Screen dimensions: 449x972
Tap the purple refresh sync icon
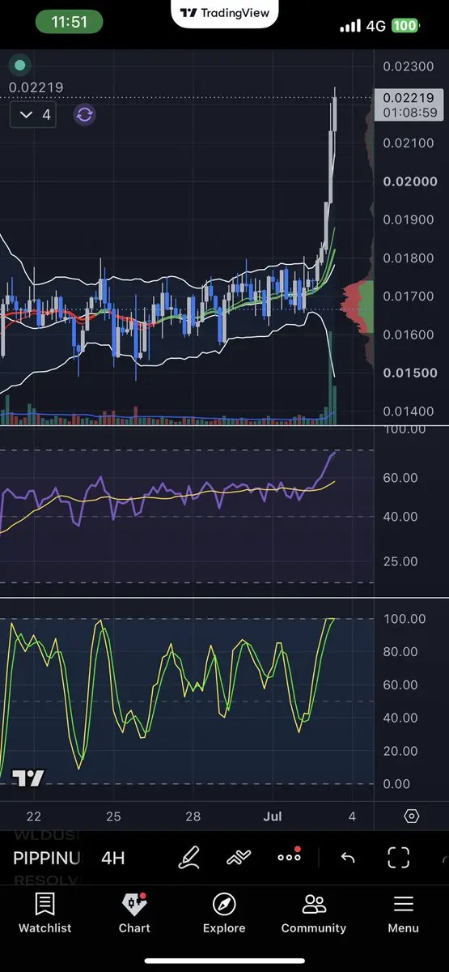point(84,114)
